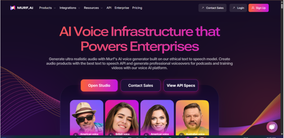
Task: Click the Open Studio button
Action: click(99, 85)
